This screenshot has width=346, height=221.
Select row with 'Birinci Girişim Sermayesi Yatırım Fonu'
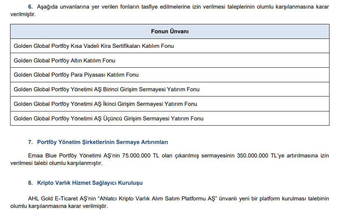click(x=170, y=89)
